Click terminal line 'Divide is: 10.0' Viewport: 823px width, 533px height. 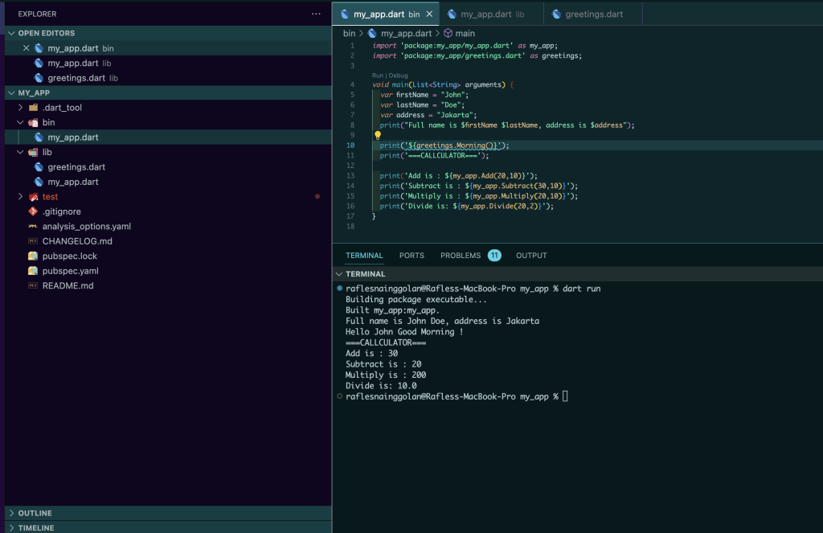click(x=381, y=386)
